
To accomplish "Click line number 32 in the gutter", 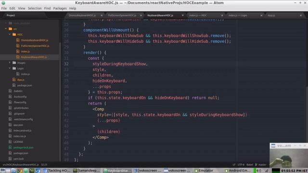I will pos(66,64).
